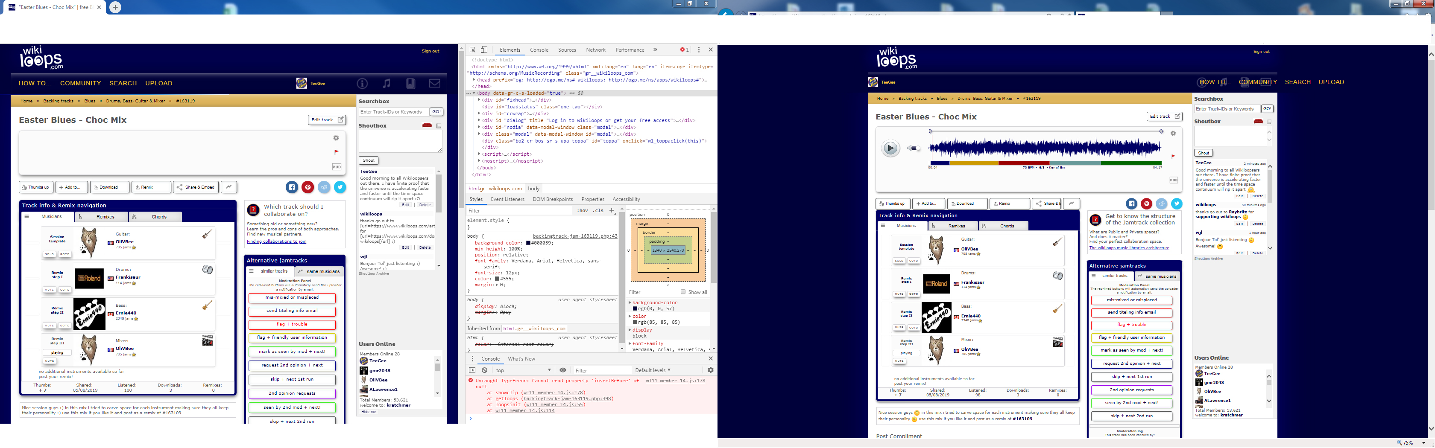Image resolution: width=1435 pixels, height=448 pixels.
Task: Show more DevTools tabs via double chevron
Action: [655, 49]
